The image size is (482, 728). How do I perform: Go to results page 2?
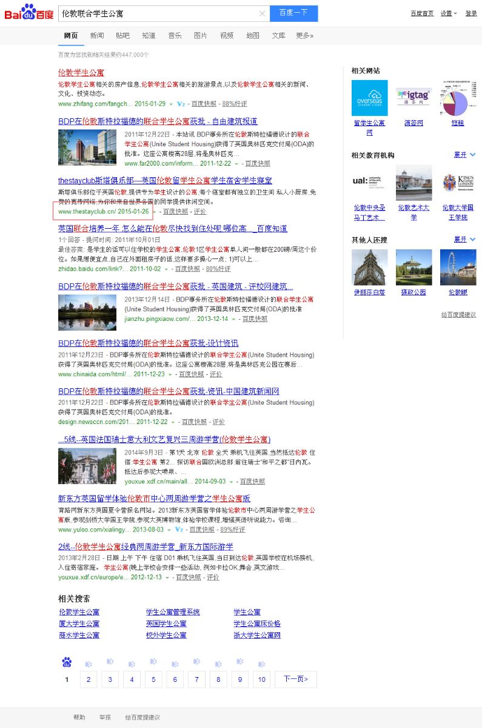(89, 679)
